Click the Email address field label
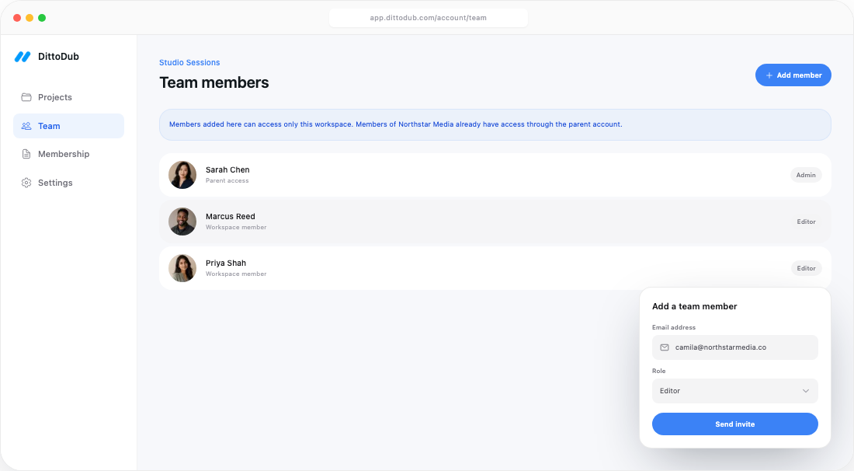854x471 pixels. [x=674, y=328]
